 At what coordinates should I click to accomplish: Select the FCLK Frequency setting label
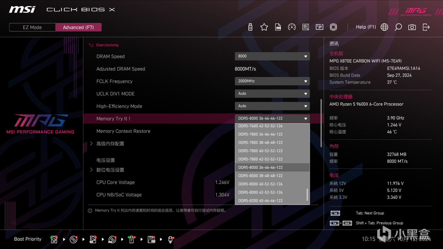click(114, 82)
